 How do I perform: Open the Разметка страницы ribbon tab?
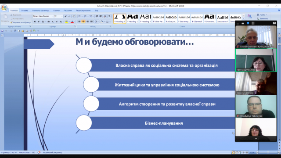(x=41, y=11)
